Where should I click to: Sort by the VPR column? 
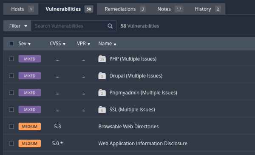click(83, 44)
